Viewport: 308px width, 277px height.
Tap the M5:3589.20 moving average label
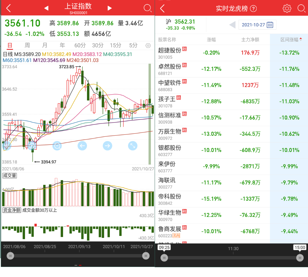pos(27,54)
